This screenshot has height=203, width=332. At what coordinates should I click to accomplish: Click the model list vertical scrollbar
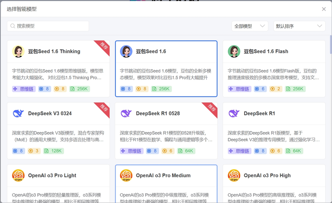pos(331,44)
